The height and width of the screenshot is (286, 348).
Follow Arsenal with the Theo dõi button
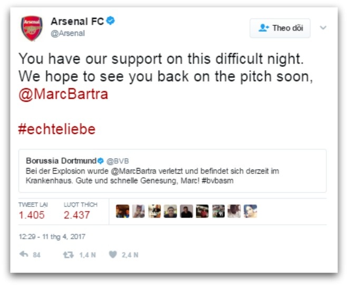[x=280, y=28]
